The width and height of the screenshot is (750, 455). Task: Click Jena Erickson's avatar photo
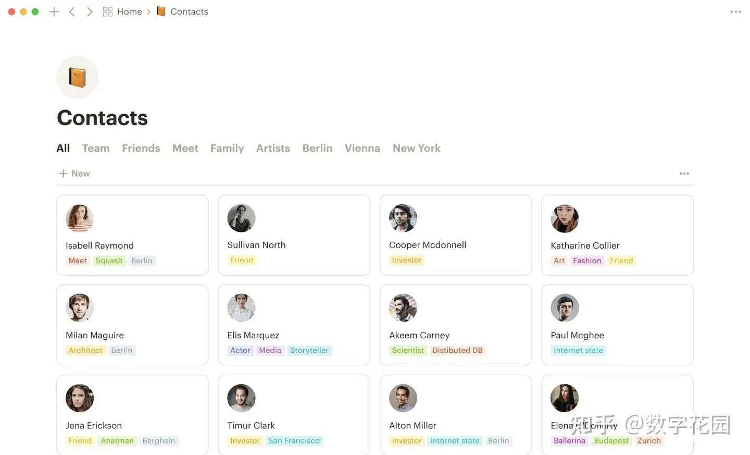[80, 398]
